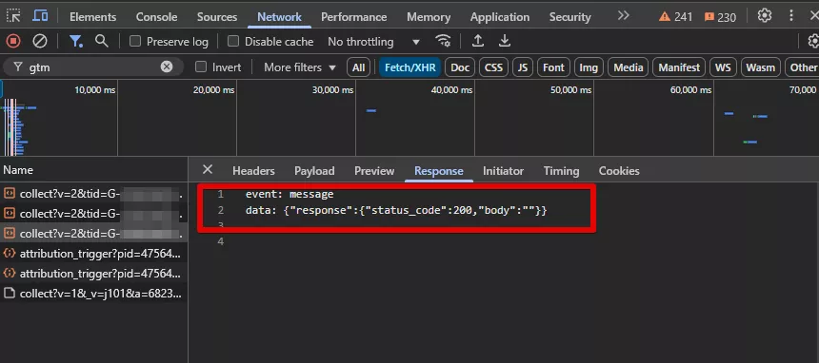Viewport: 819px width, 363px height.
Task: Filter by Font type
Action: pos(553,67)
